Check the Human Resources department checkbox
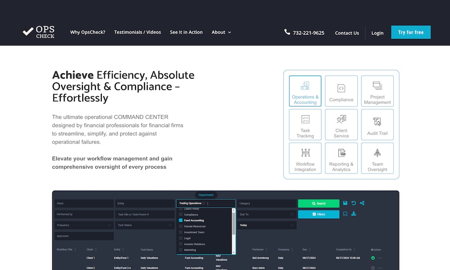 (x=181, y=226)
